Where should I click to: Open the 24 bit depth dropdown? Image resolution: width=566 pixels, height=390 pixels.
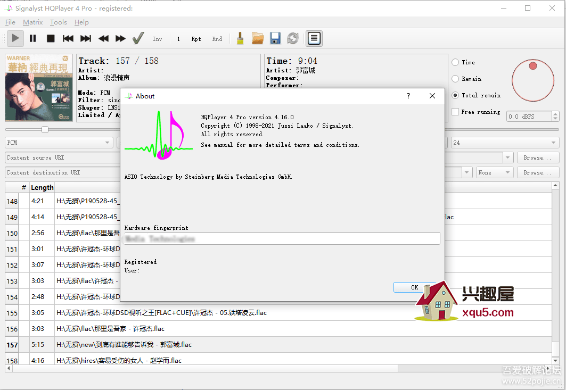pyautogui.click(x=505, y=143)
